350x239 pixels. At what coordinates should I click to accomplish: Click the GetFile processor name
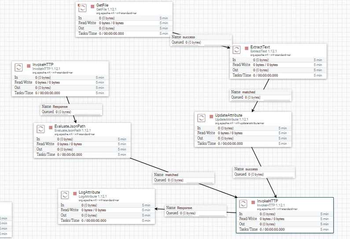(103, 5)
